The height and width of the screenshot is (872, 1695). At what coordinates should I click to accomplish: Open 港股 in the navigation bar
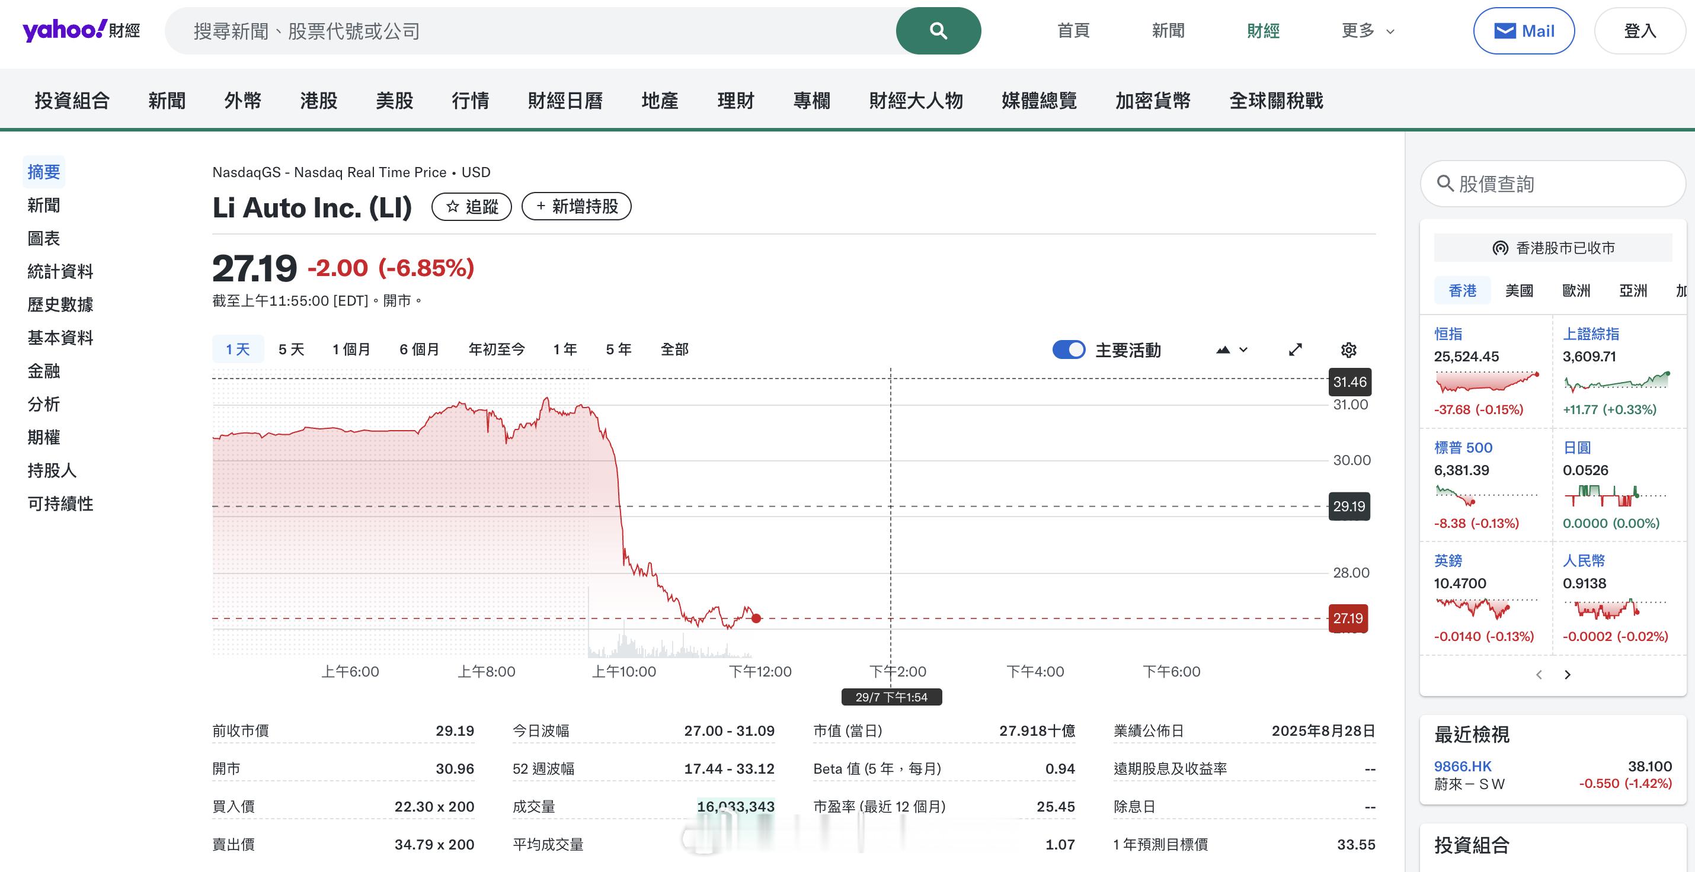[318, 101]
